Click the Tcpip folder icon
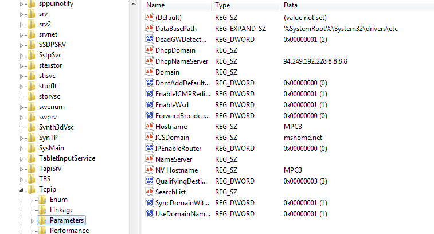Viewport: 434px width, 234px height. tap(32, 189)
